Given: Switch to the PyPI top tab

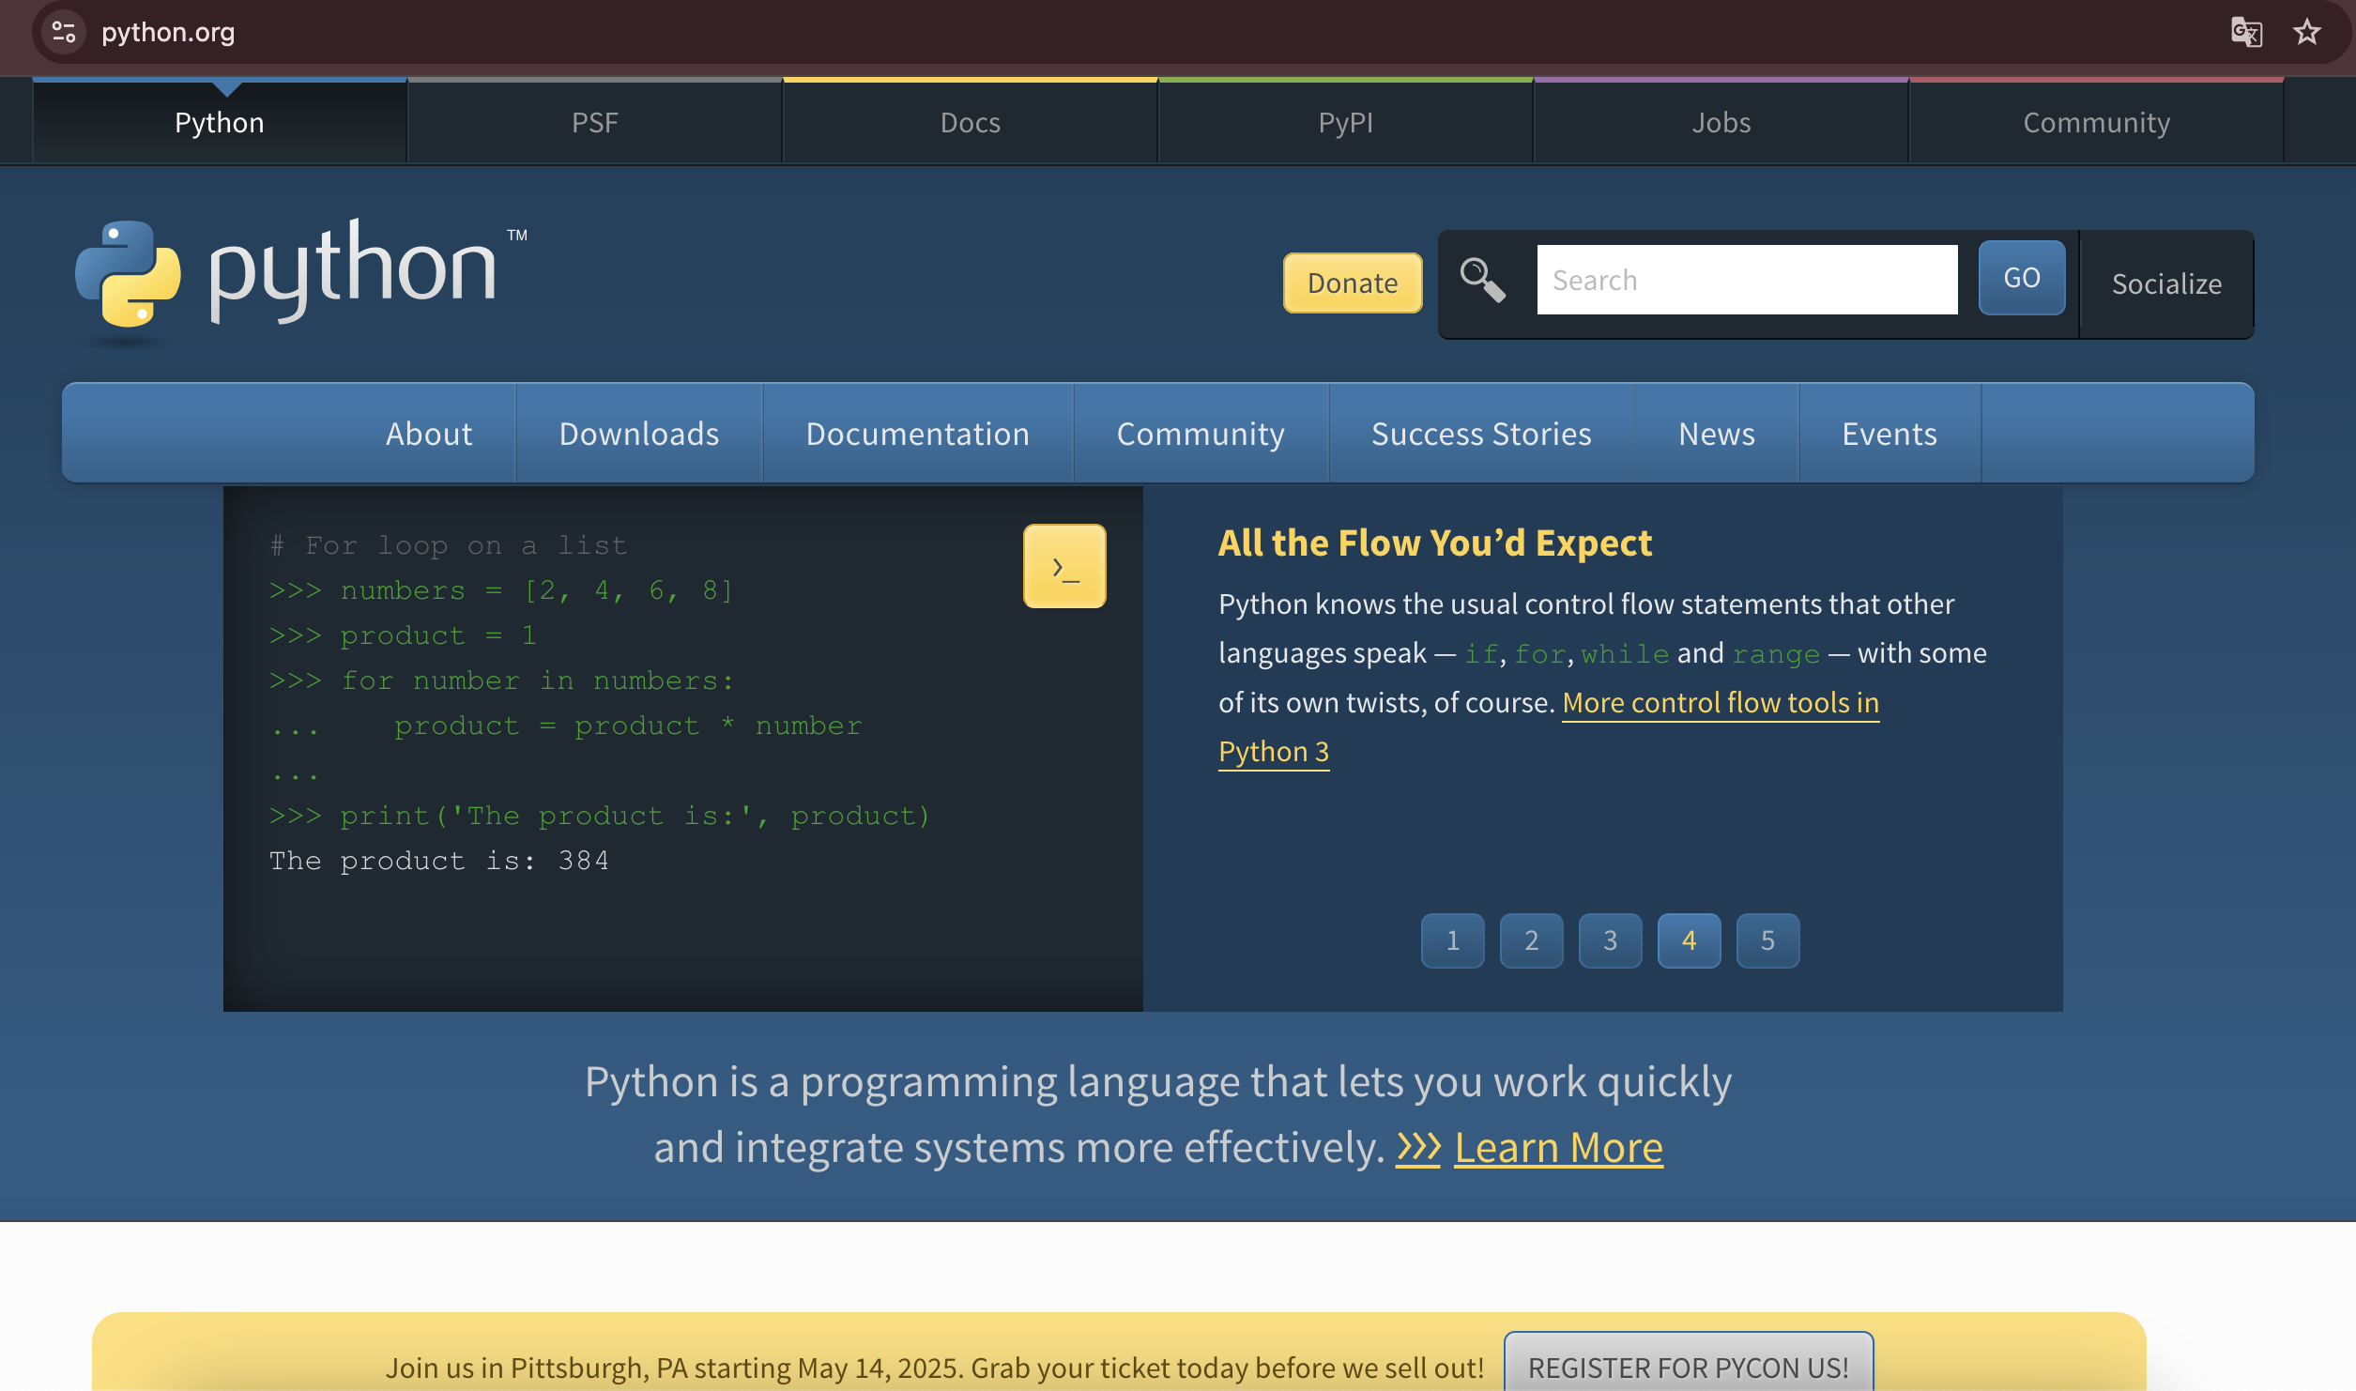Looking at the screenshot, I should (1345, 122).
